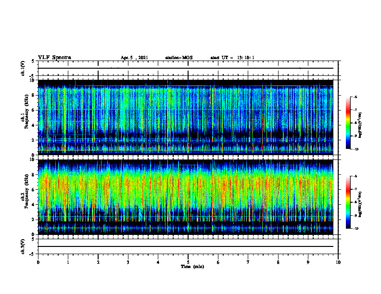
Task: Click the "Time (min)" axis title
Action: coord(192,267)
